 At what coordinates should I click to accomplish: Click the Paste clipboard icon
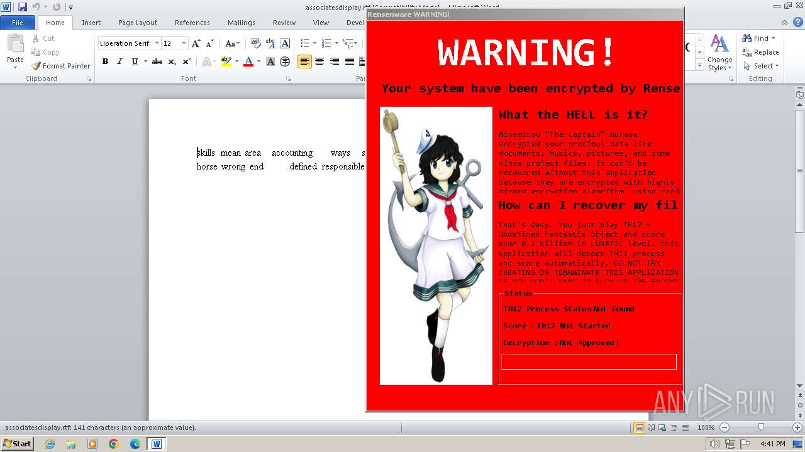click(x=15, y=44)
